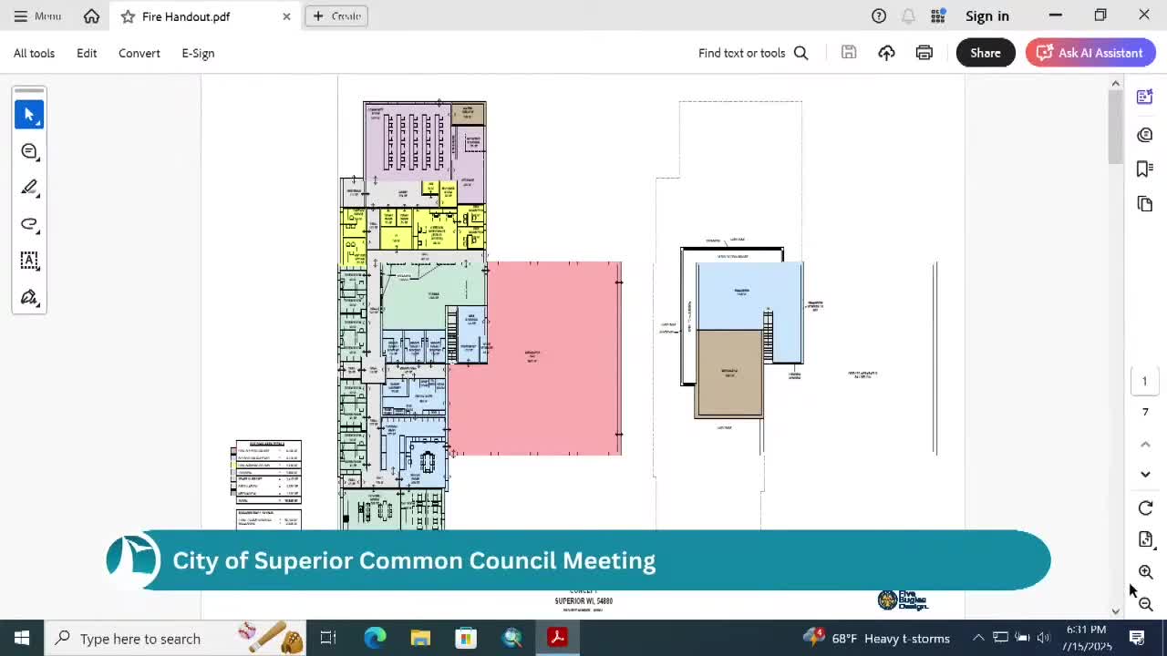The height and width of the screenshot is (656, 1167).
Task: Go to previous page up chevron
Action: click(1146, 444)
